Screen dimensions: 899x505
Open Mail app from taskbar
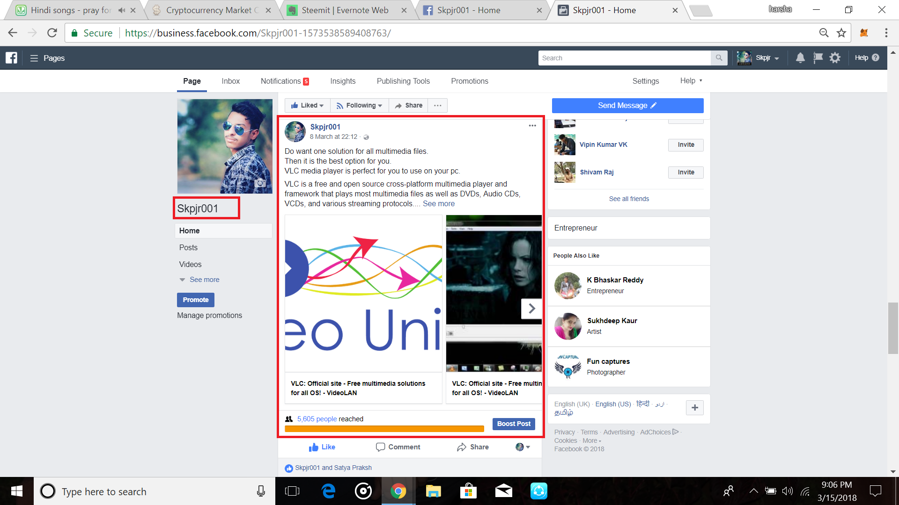pos(504,491)
